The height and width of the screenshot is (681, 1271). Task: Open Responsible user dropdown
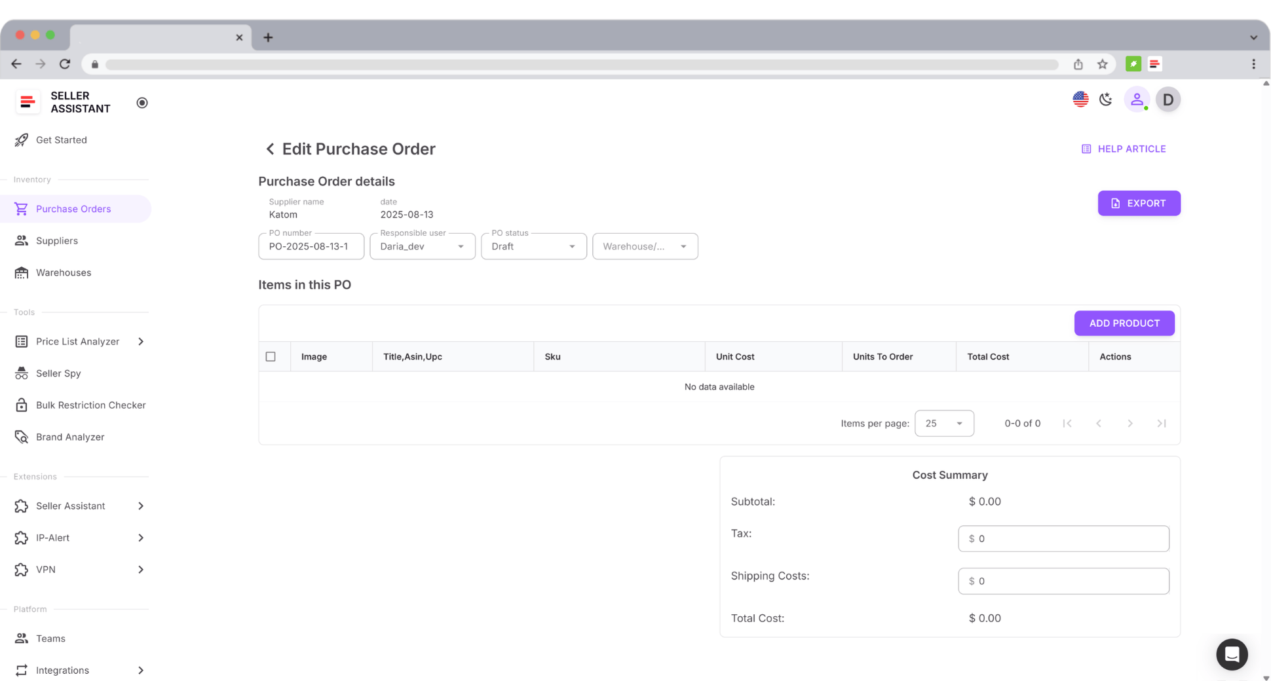(423, 246)
